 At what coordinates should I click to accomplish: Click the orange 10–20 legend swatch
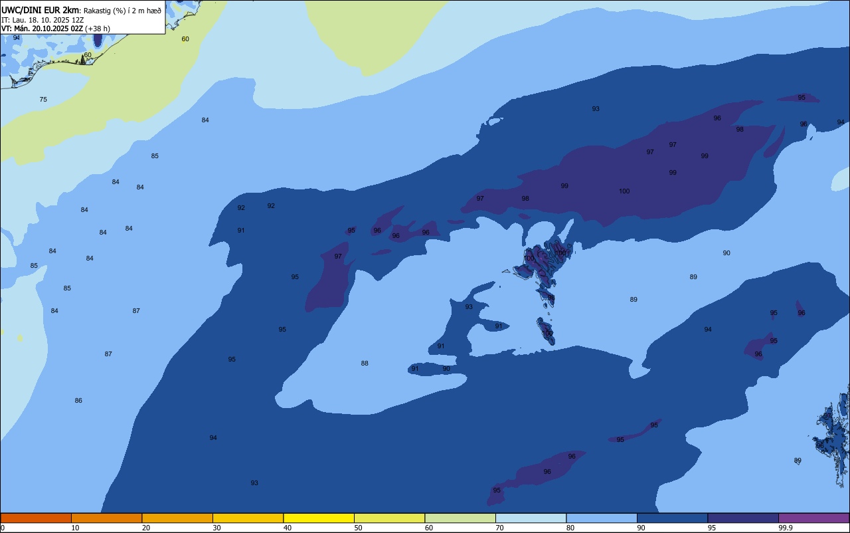pos(106,518)
